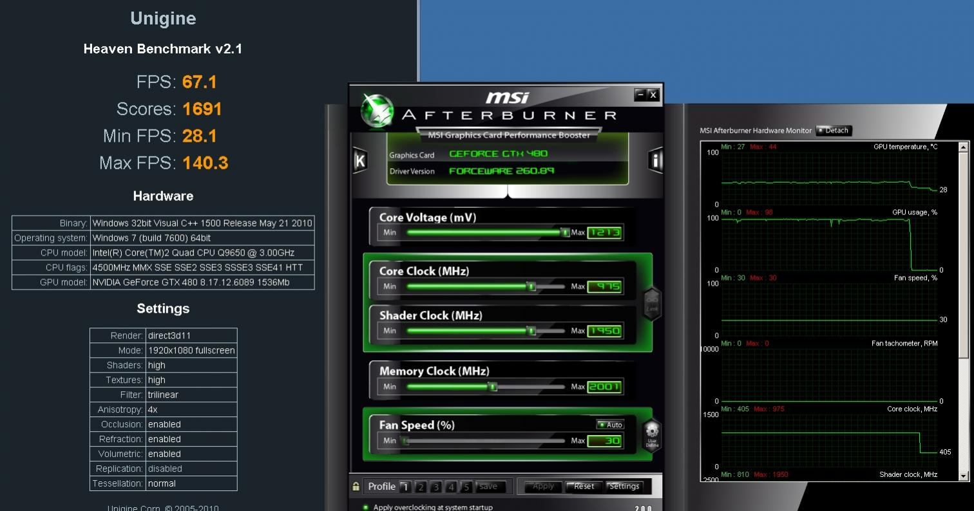The height and width of the screenshot is (511, 974).
Task: Open Afterburner Settings
Action: coord(624,487)
